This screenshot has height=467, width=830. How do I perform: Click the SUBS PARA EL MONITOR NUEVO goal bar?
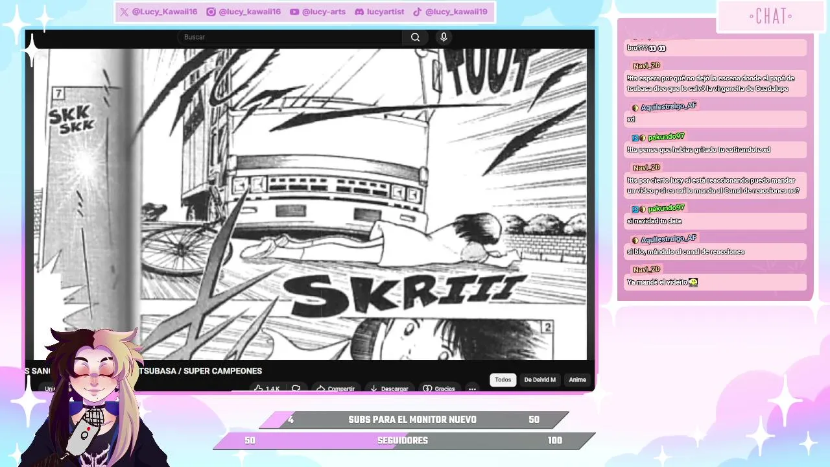414,420
